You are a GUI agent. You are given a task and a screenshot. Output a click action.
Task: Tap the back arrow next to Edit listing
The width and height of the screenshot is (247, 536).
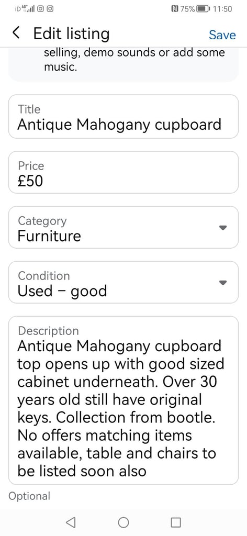coord(16,33)
